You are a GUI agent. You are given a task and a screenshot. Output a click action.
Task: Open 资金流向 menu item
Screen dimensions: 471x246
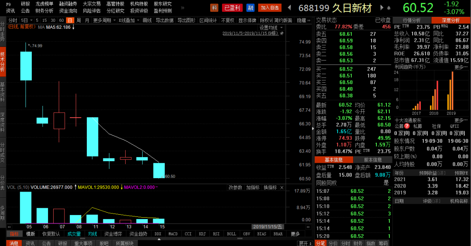(68, 11)
